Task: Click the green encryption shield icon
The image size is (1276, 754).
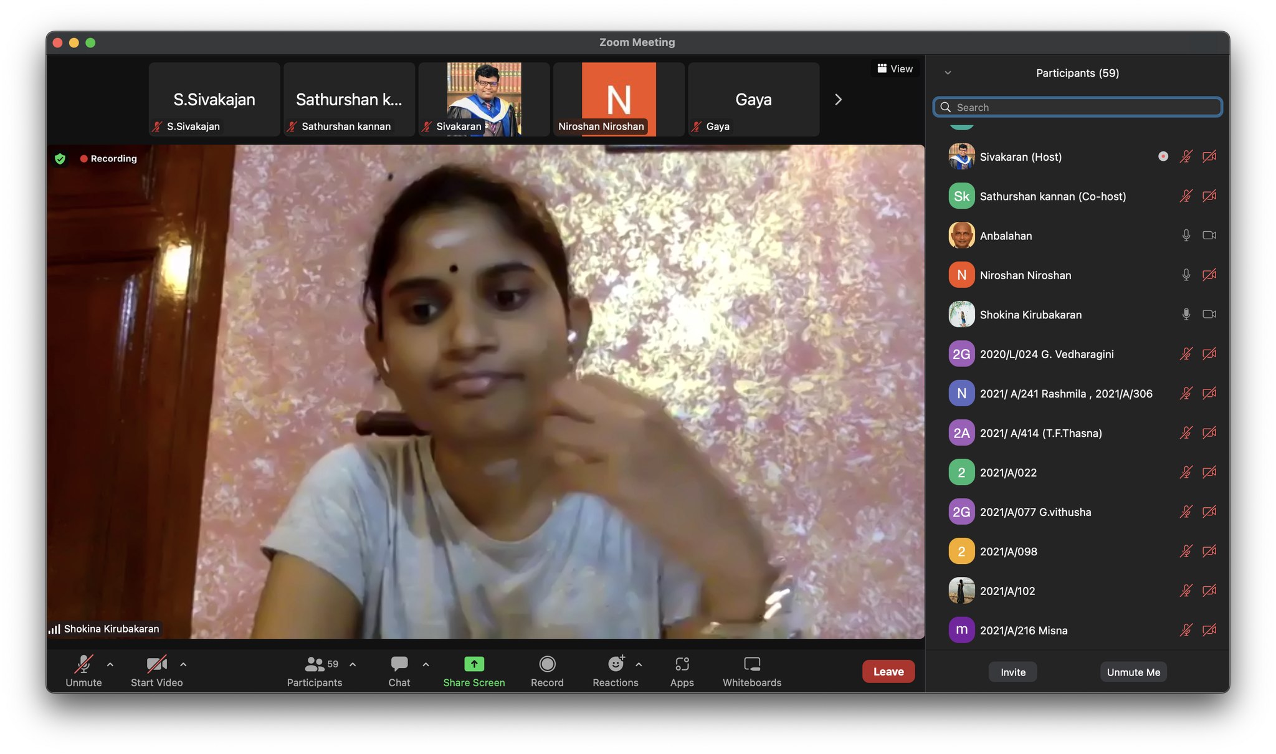Action: (60, 159)
